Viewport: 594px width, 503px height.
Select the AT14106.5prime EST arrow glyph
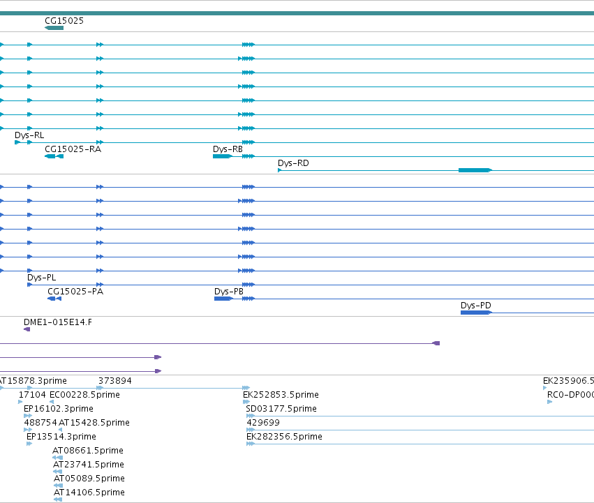coord(58,500)
